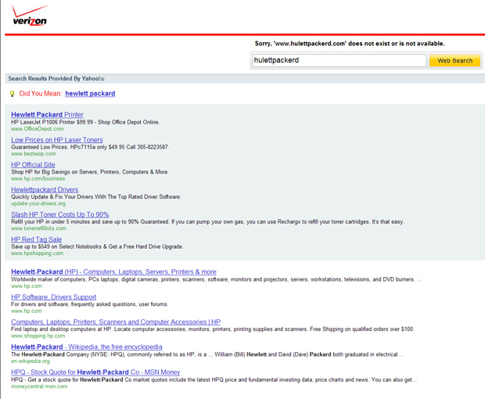Image resolution: width=485 pixels, height=399 pixels.
Task: Click the www.shopping.hp.com URL text
Action: pos(38,336)
